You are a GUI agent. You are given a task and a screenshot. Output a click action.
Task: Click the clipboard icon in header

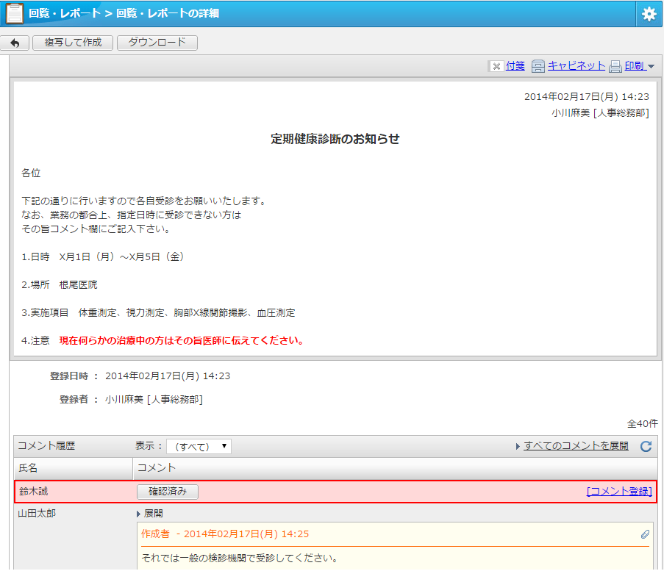(14, 13)
